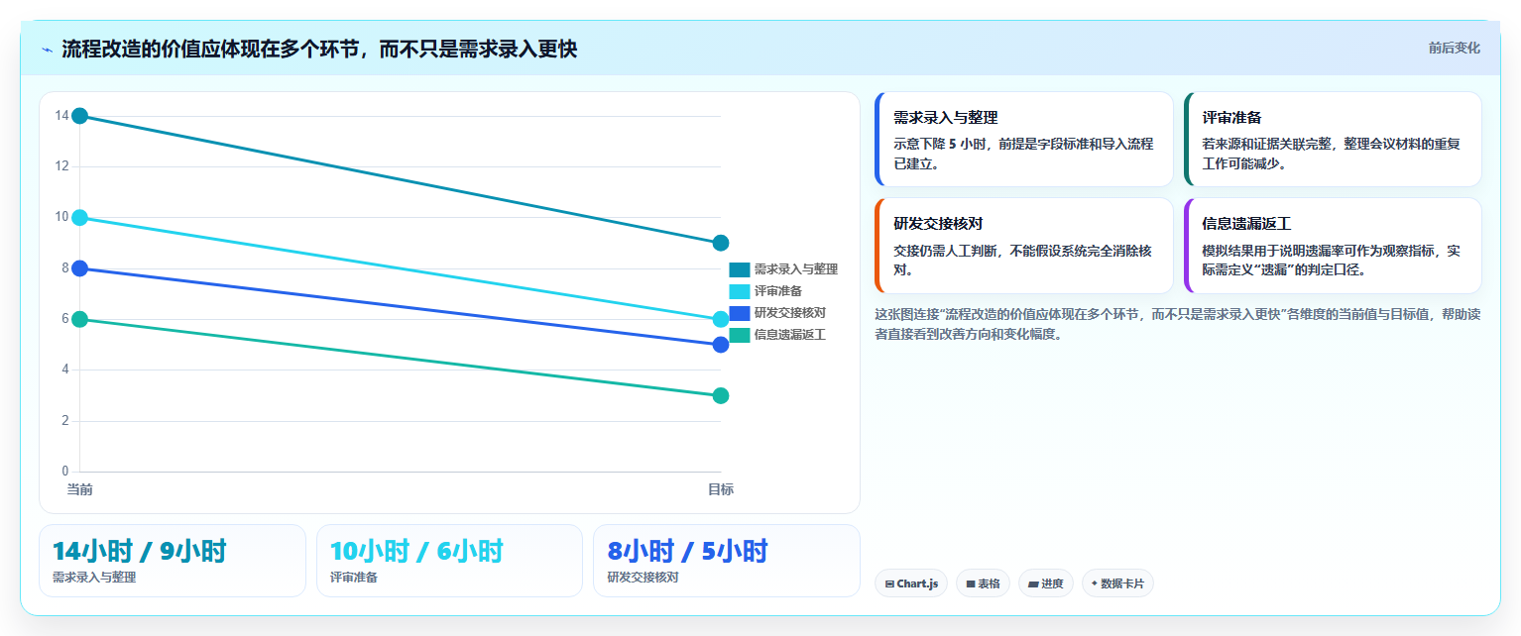The image size is (1521, 636).
Task: Click the 数据卡片 chip
Action: tap(1117, 583)
